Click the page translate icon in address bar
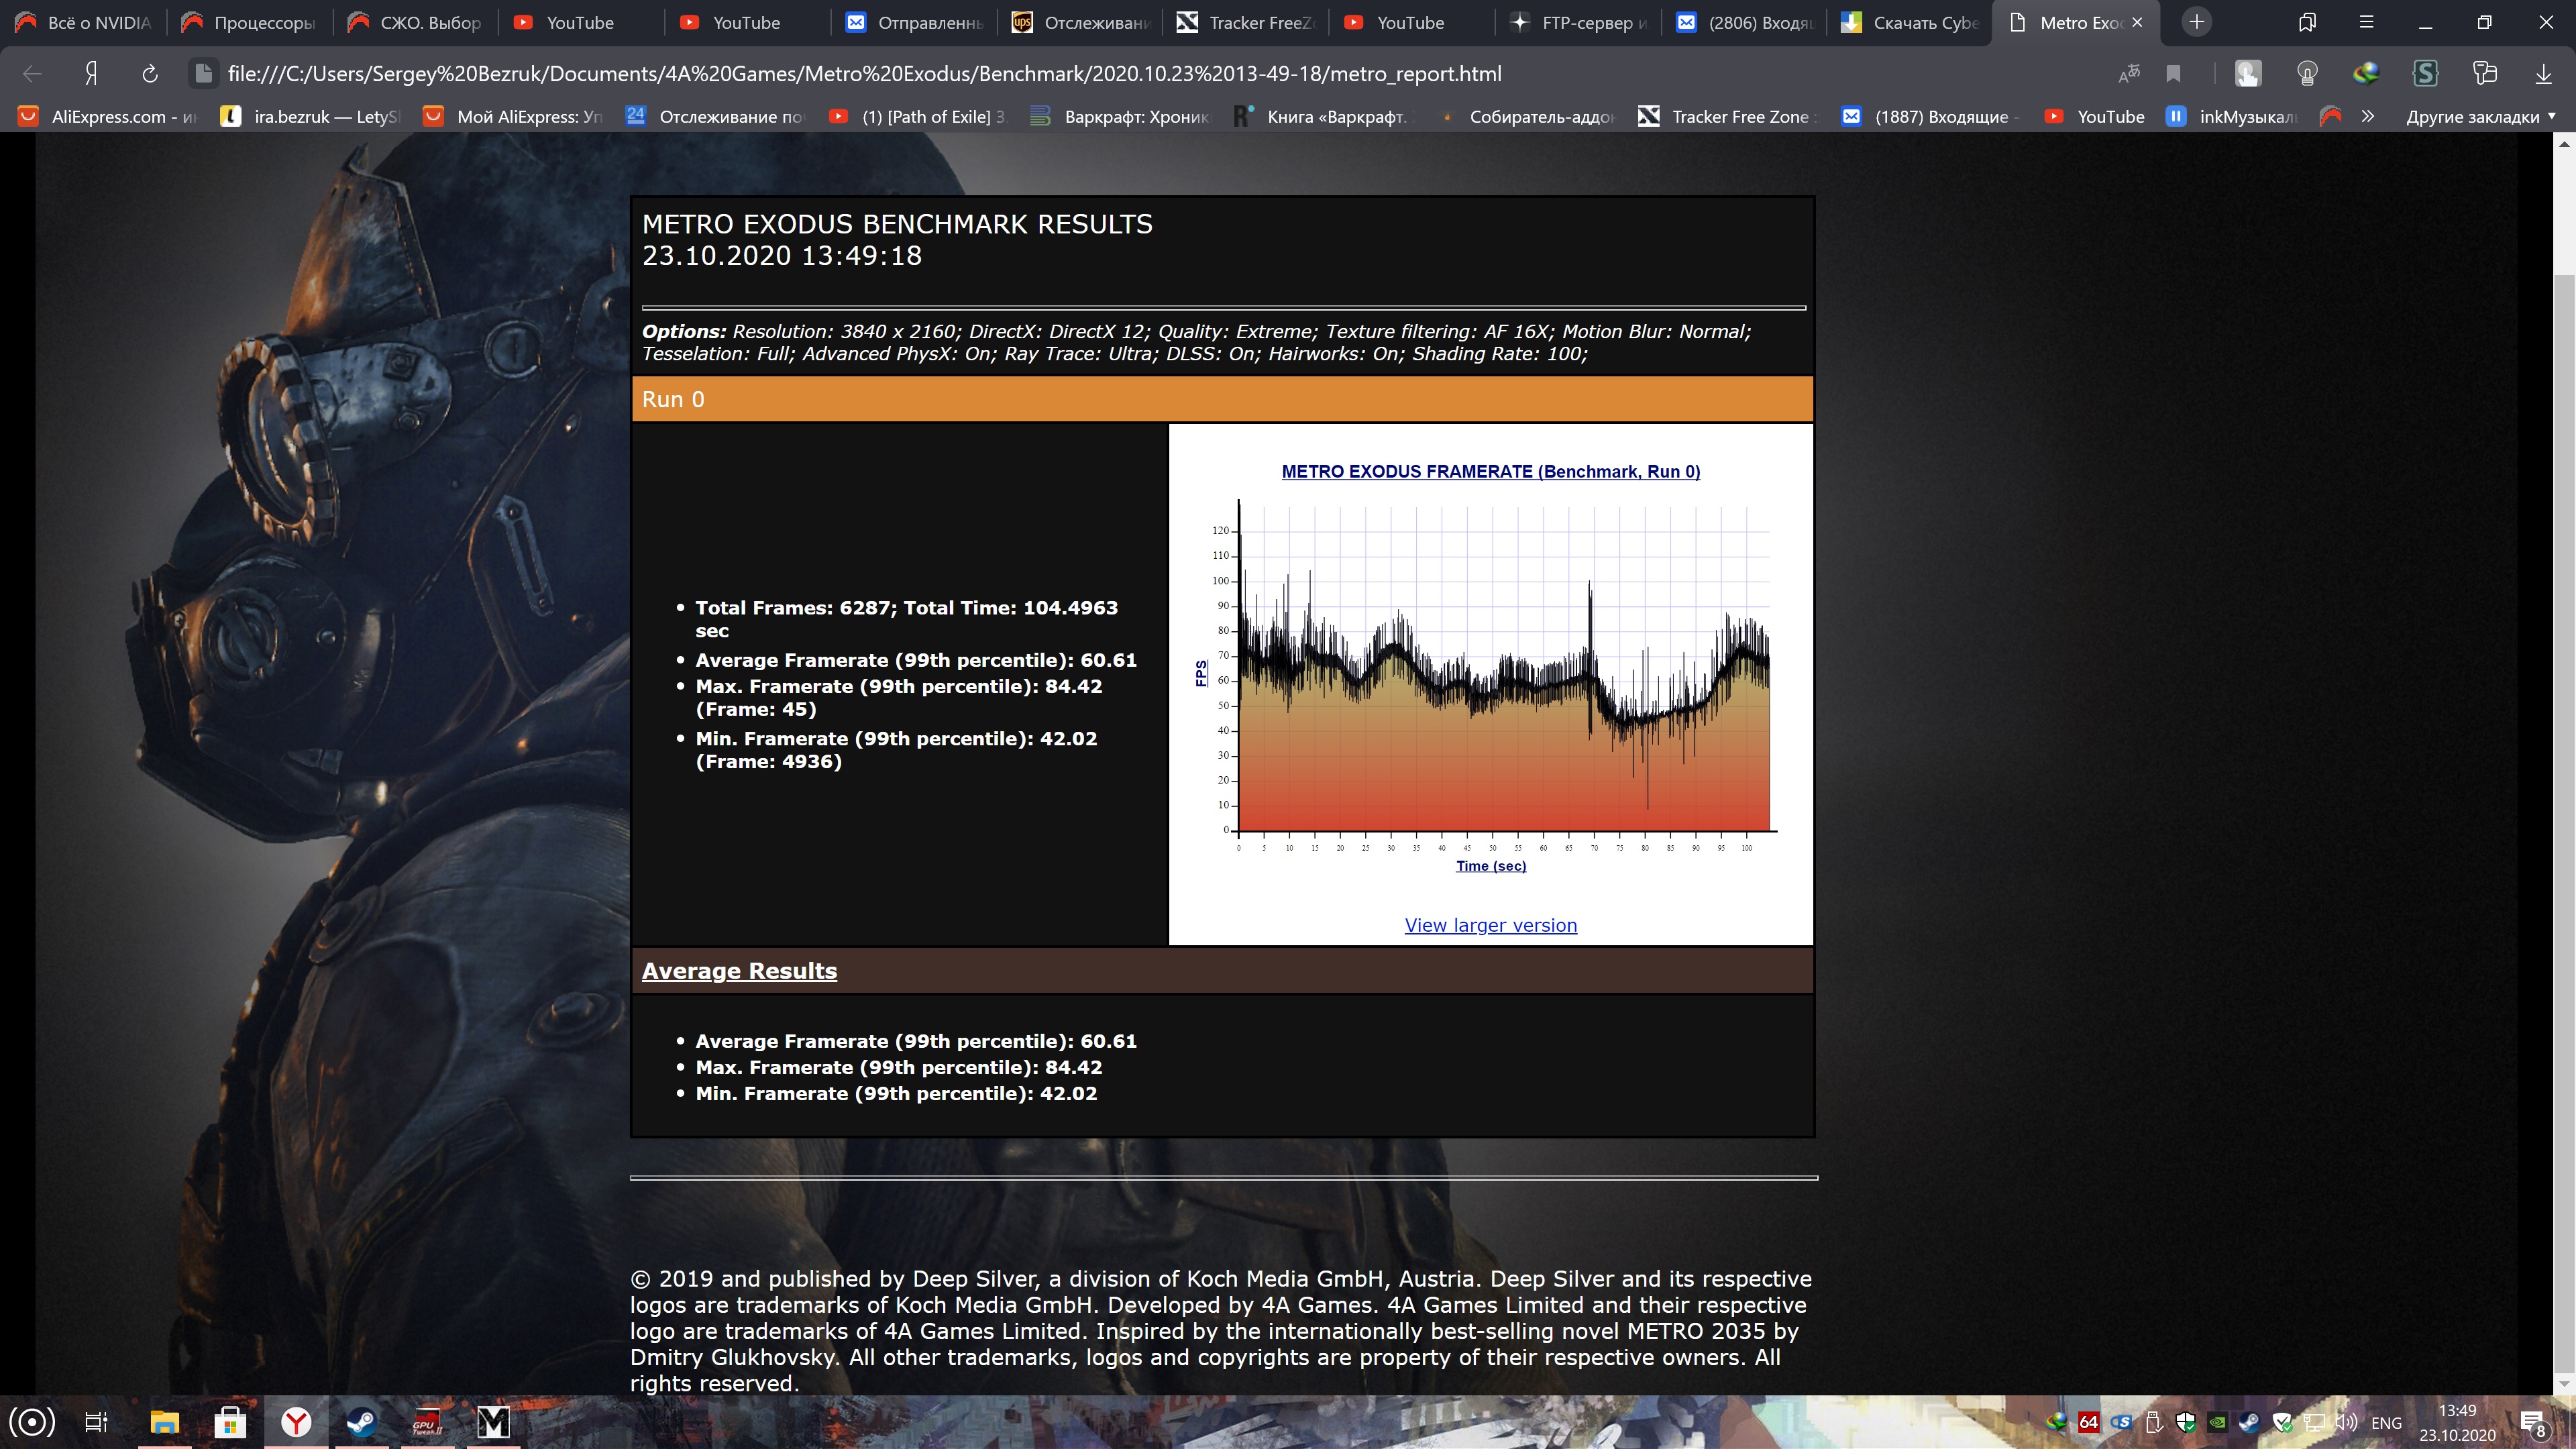2576x1449 pixels. (x=2129, y=73)
